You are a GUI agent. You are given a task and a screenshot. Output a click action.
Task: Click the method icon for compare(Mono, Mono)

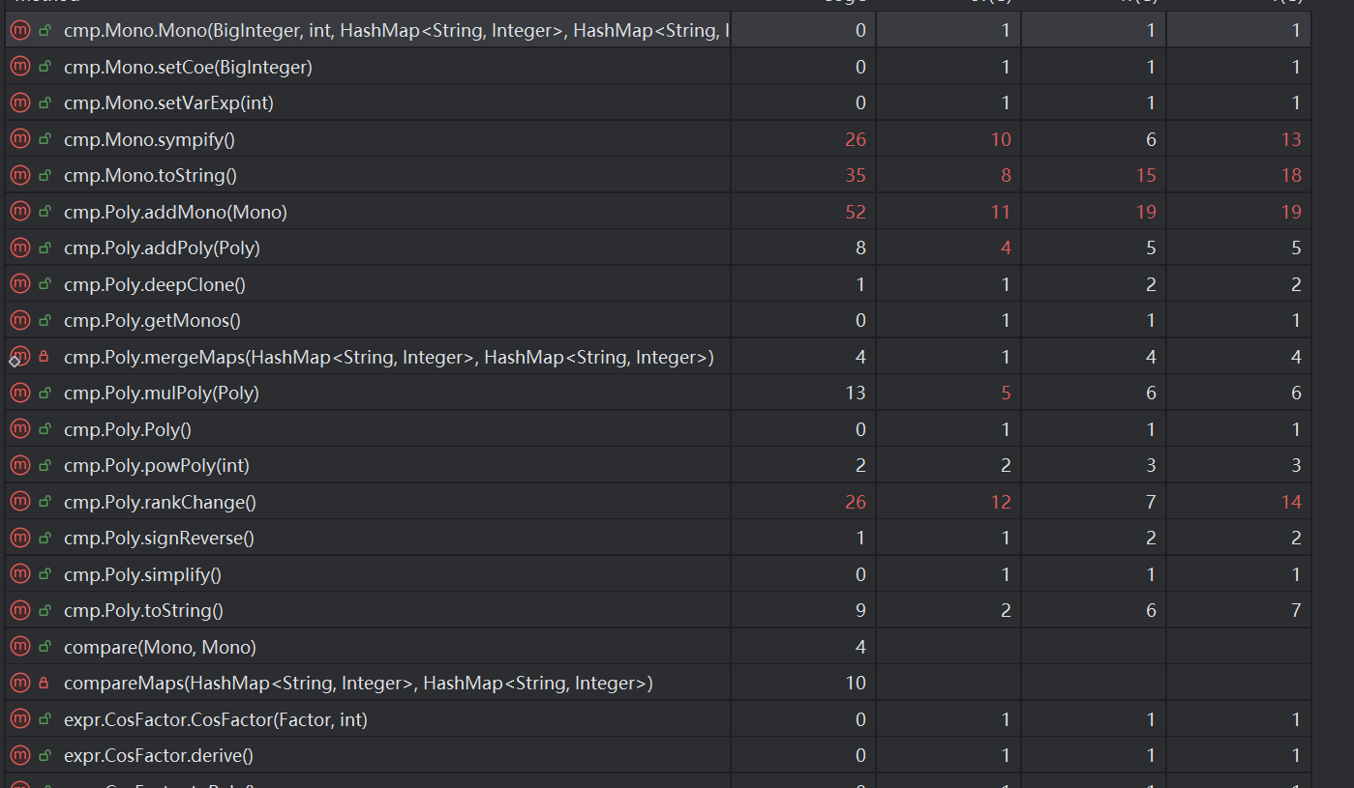(19, 647)
